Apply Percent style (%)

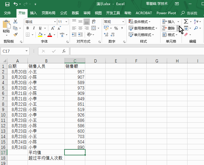coord(116,28)
